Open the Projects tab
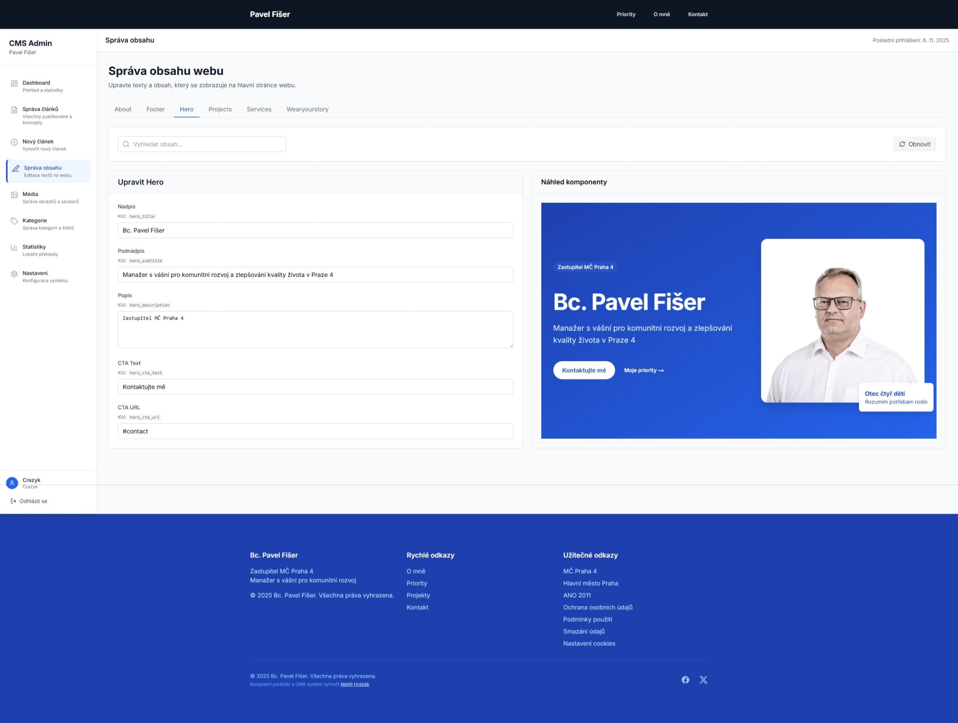 pyautogui.click(x=220, y=110)
